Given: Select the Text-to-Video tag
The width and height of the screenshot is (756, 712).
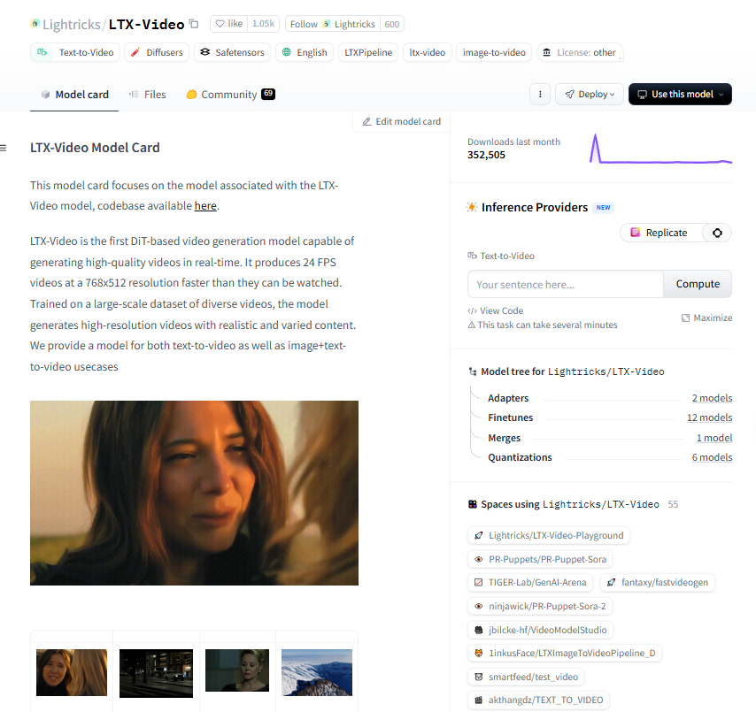Looking at the screenshot, I should tap(75, 52).
